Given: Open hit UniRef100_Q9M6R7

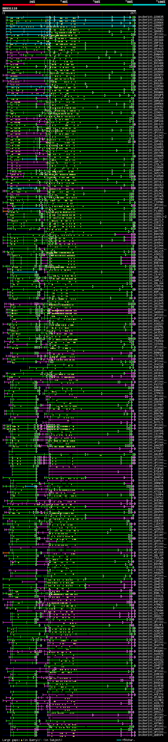Looking at the screenshot, I should coord(151,26).
